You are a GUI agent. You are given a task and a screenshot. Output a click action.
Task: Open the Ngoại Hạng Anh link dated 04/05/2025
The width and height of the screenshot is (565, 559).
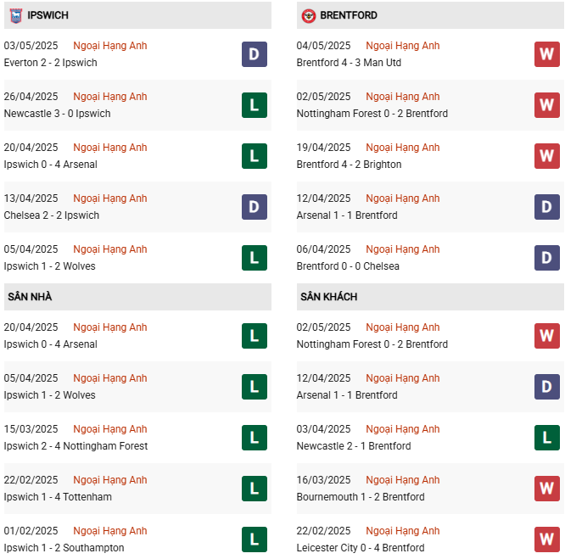[402, 46]
